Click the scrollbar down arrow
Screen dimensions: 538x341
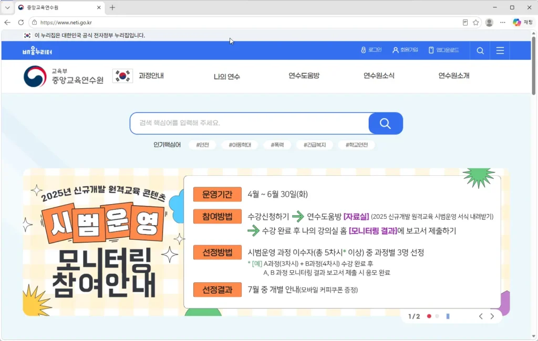pyautogui.click(x=534, y=337)
